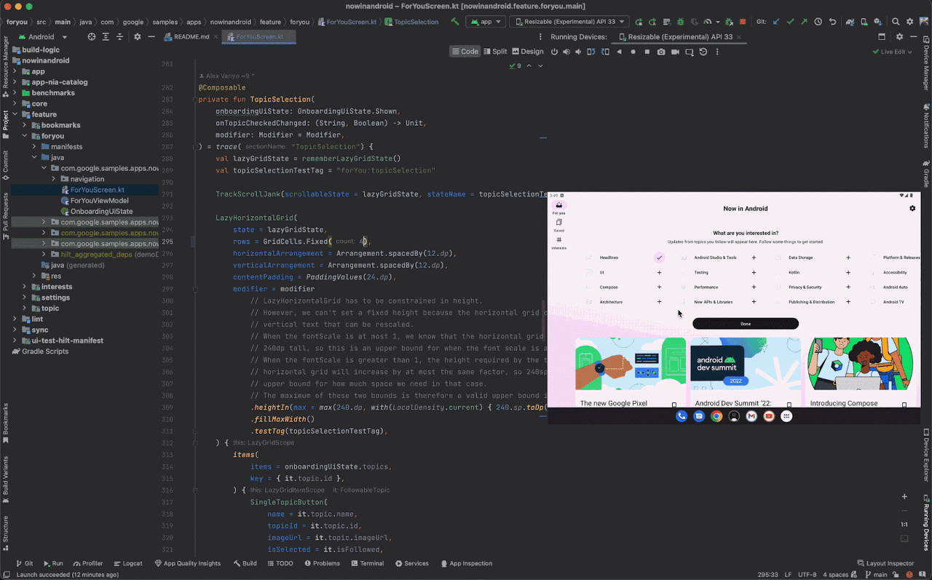Click the Collapse All icon in Project panel
This screenshot has height=580, width=932.
(x=120, y=36)
